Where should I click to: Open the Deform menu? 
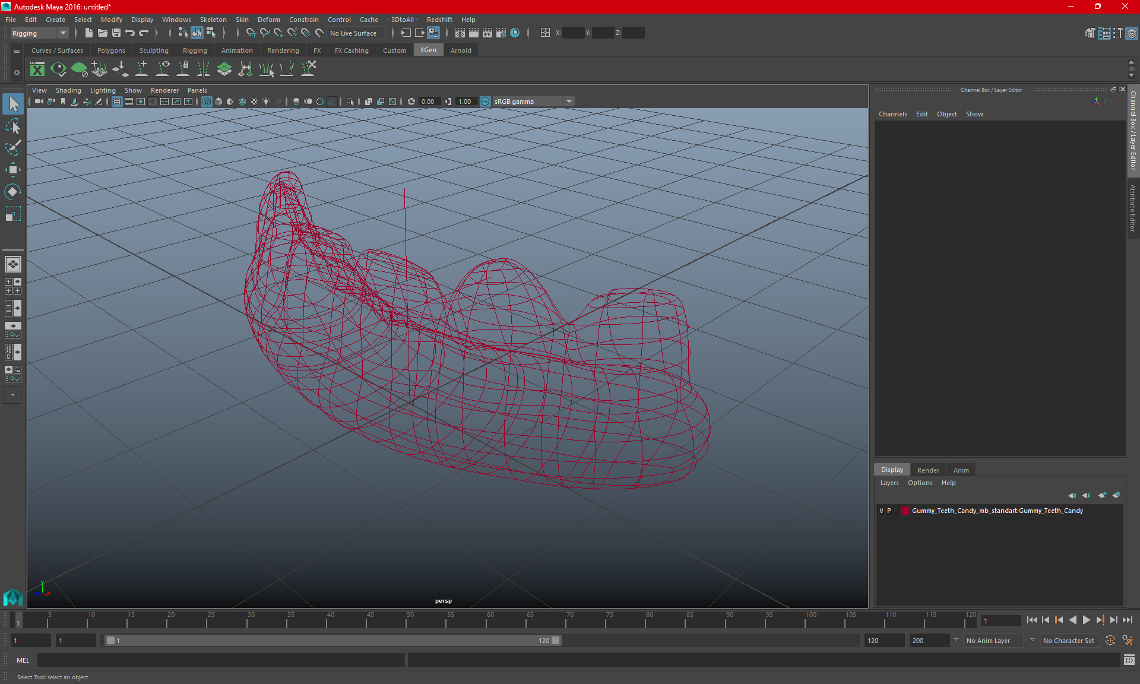point(268,20)
